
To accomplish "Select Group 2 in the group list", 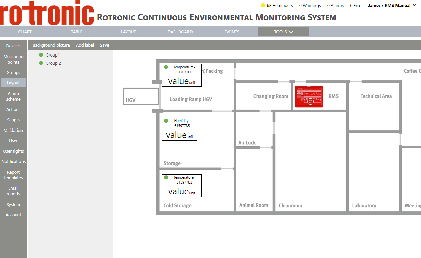I will coord(53,63).
